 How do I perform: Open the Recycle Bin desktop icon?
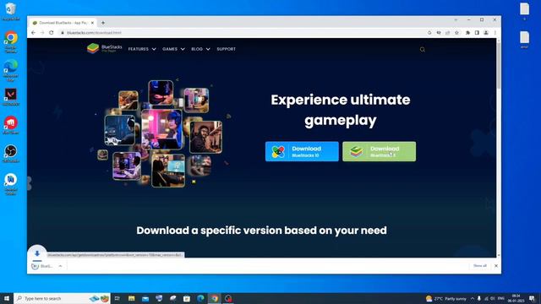(11, 11)
